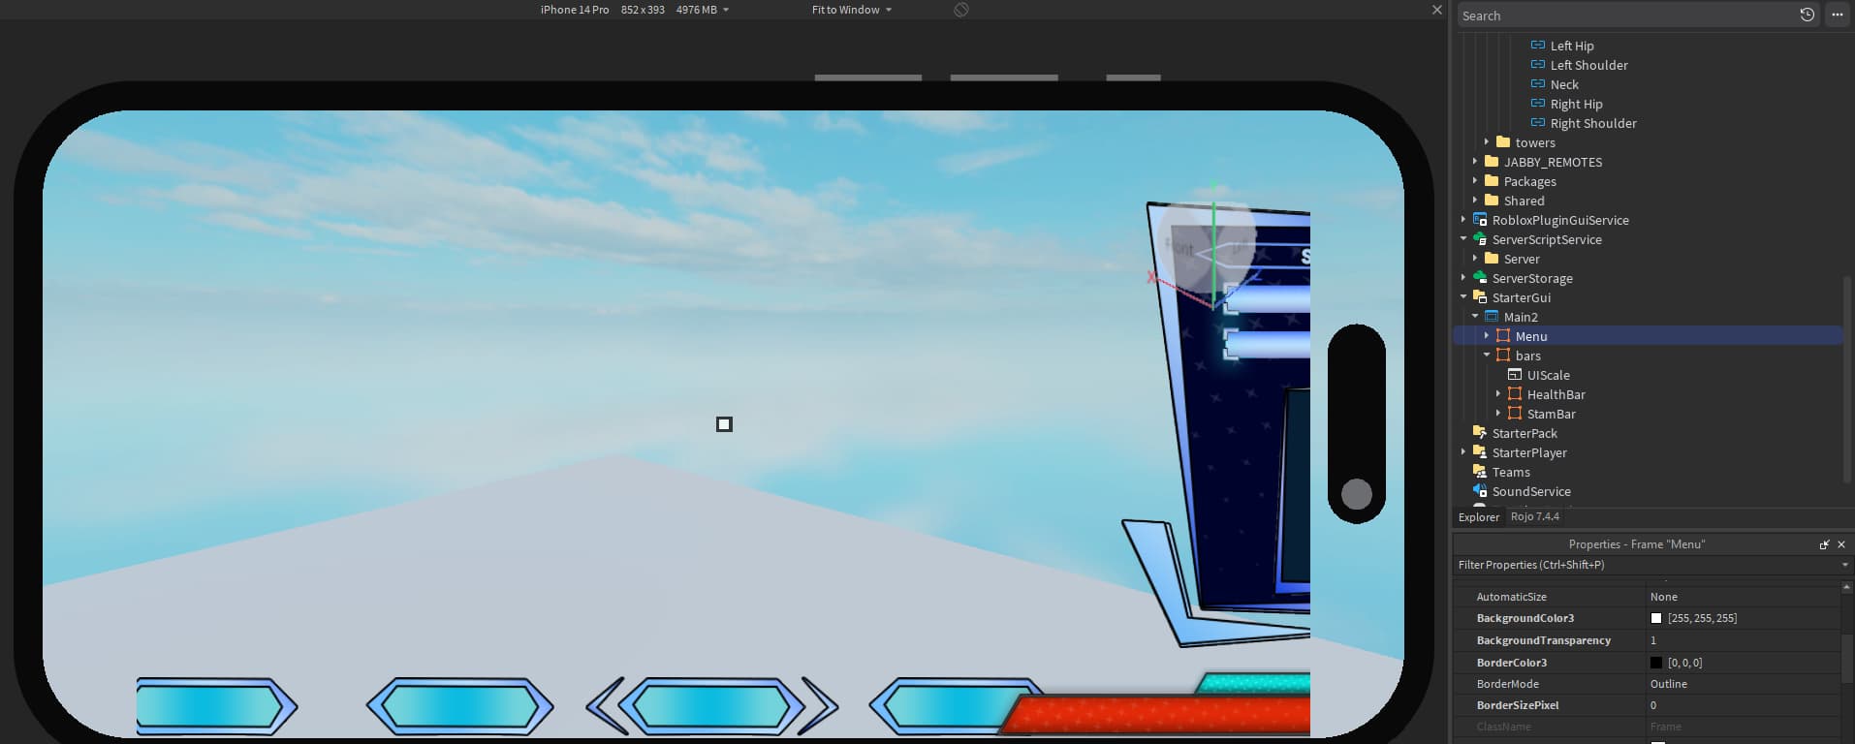This screenshot has width=1855, height=744.
Task: Expand the JABBY_REMOTES folder
Action: [x=1475, y=162]
